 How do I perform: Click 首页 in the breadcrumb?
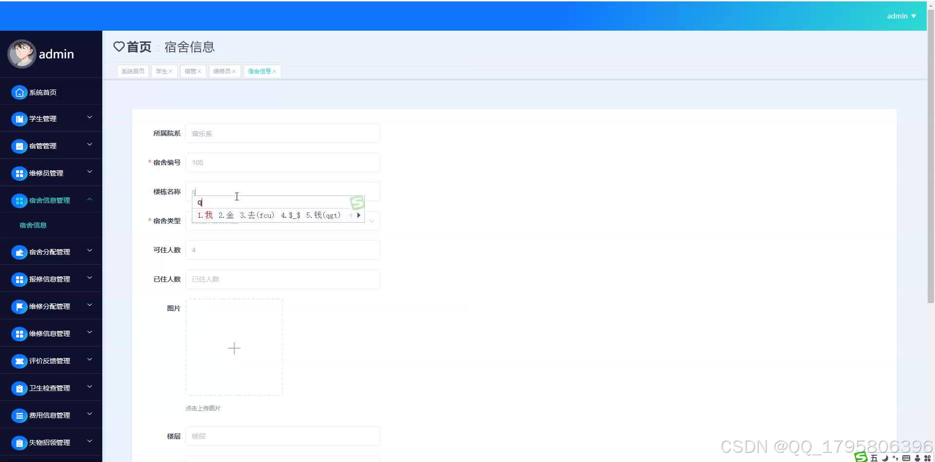point(139,47)
